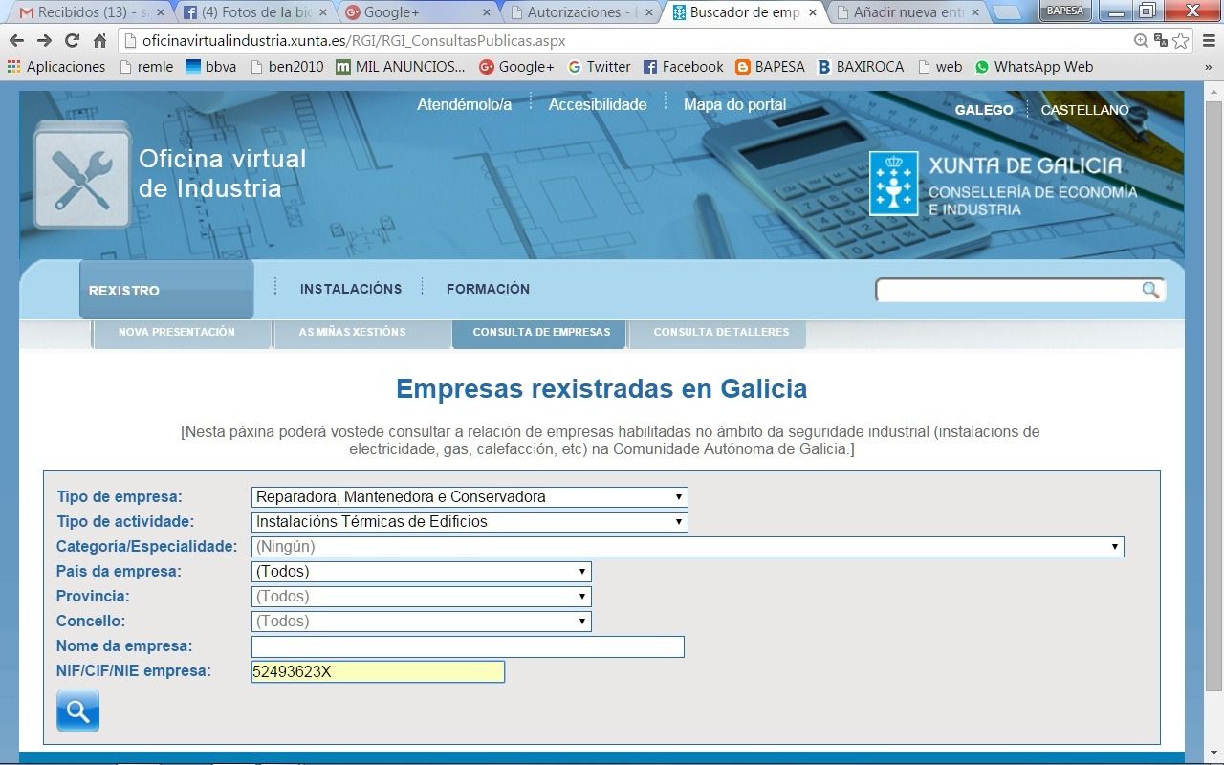Open the Chrome hamburger menu
This screenshot has width=1224, height=765.
[x=1208, y=41]
